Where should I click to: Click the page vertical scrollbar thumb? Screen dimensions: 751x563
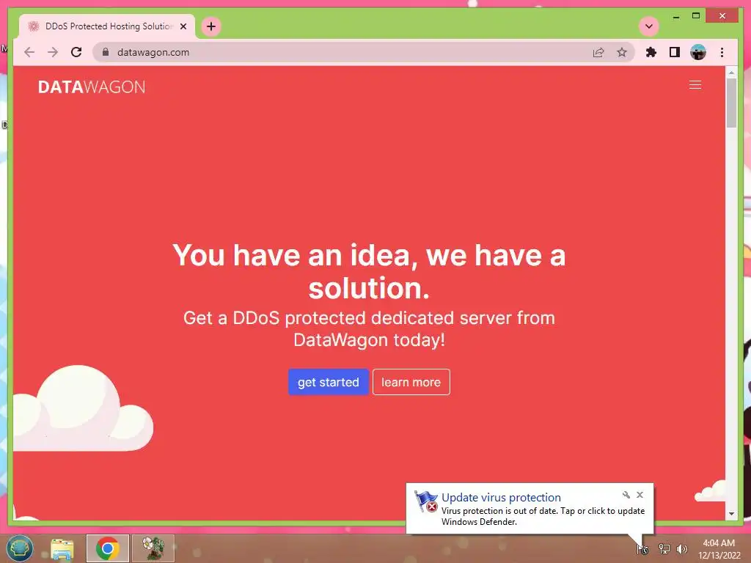click(731, 103)
